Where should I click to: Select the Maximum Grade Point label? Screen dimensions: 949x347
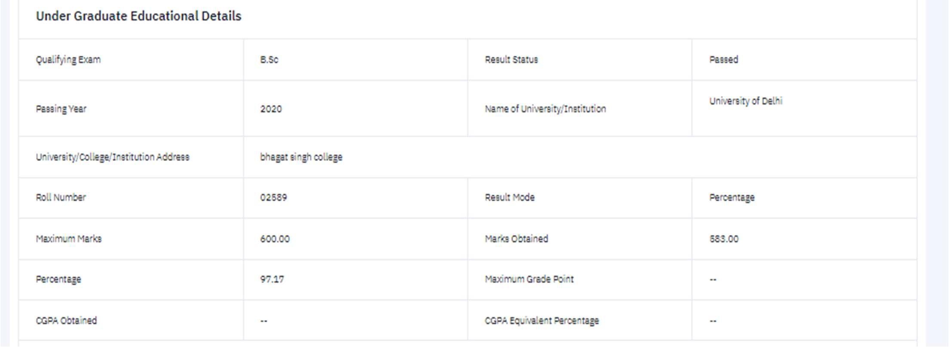(x=529, y=279)
